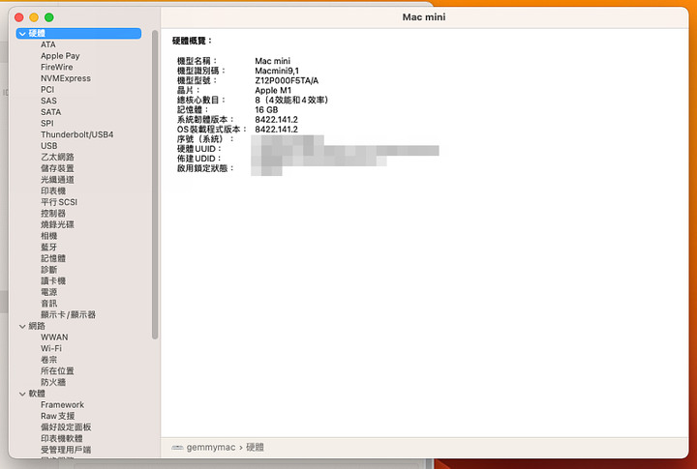Screen dimensions: 697x469
Task: Select SATA in the hardware list
Action: [x=50, y=112]
